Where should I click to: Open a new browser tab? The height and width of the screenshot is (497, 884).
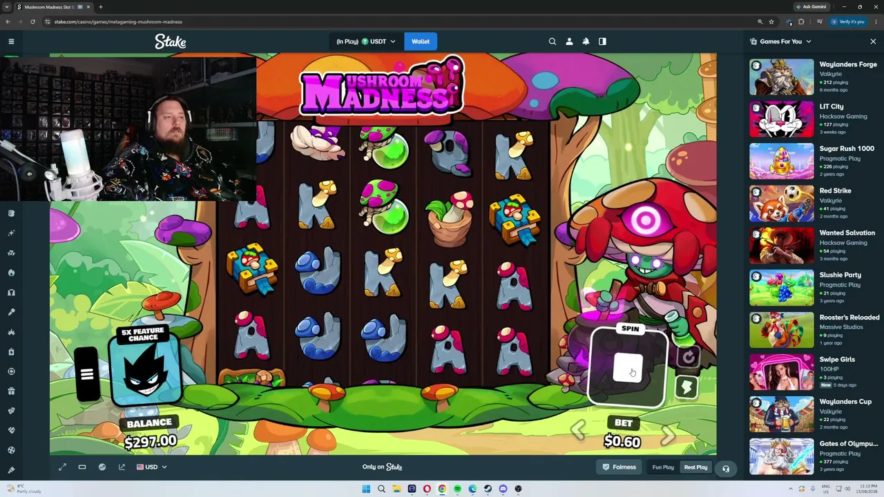(101, 7)
